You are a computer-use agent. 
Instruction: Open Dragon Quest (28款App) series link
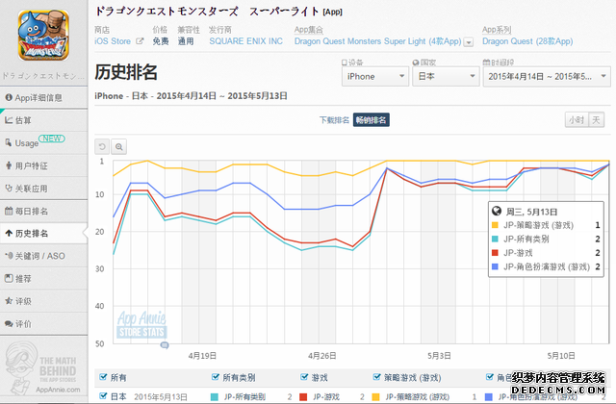527,40
